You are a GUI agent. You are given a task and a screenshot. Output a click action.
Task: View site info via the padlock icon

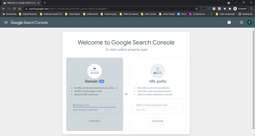[x=26, y=9]
